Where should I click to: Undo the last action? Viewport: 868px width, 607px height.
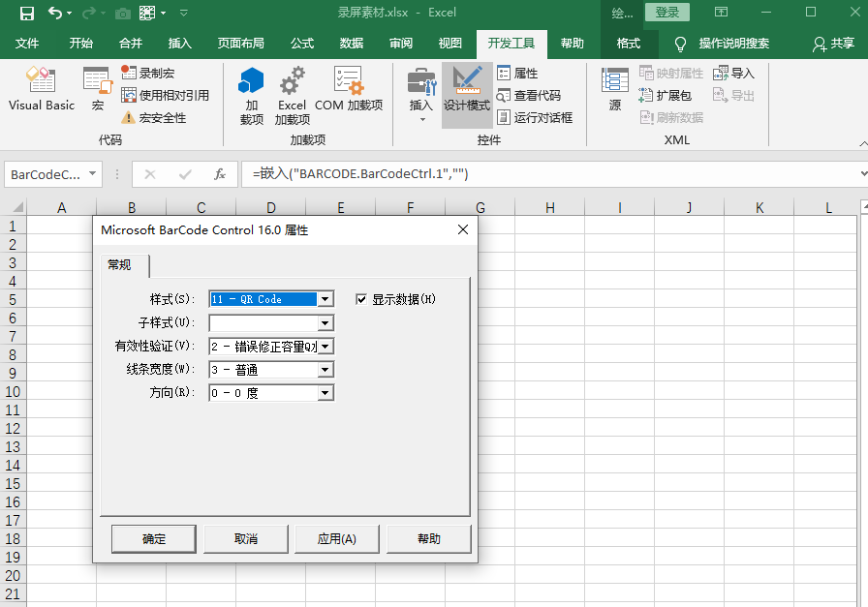[x=55, y=13]
